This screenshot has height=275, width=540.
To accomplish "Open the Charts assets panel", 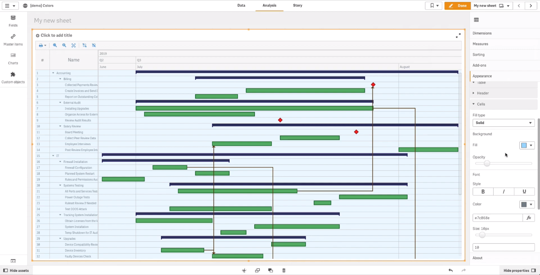I will (13, 59).
